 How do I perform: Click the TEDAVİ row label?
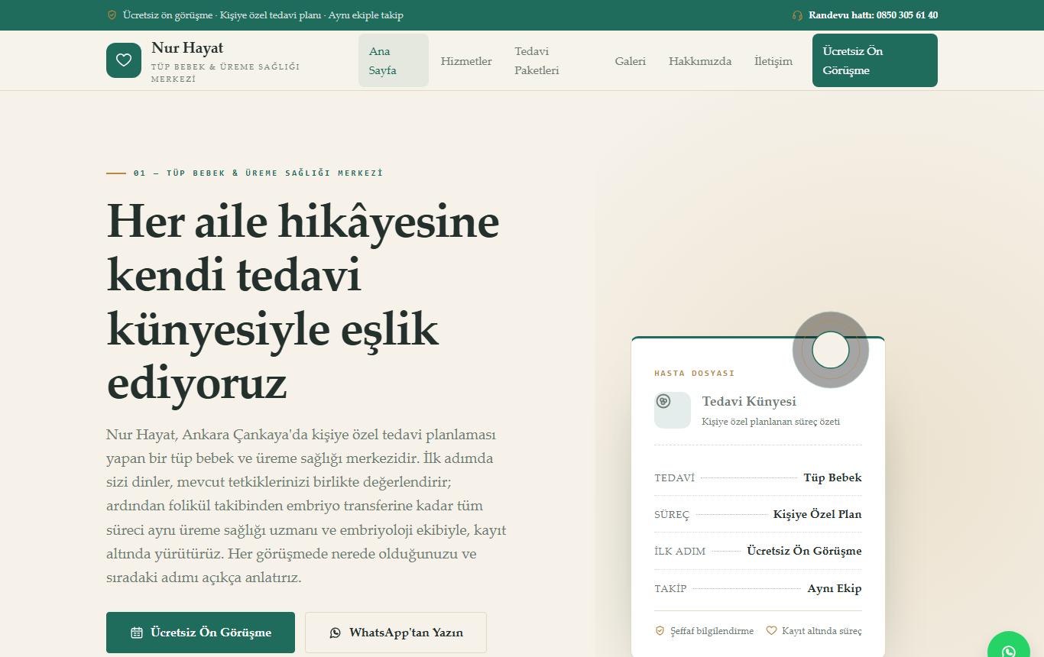[x=675, y=478]
